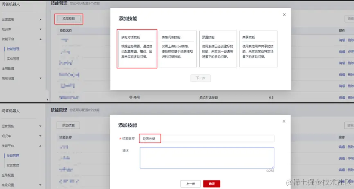The image size is (354, 189).
Task: Focus the 技能名称 input containing 垃圾分类
Action: coord(207,138)
